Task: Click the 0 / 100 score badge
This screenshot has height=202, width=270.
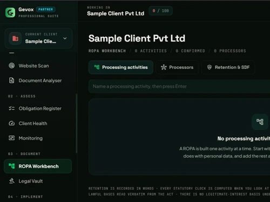Action: pos(161,11)
